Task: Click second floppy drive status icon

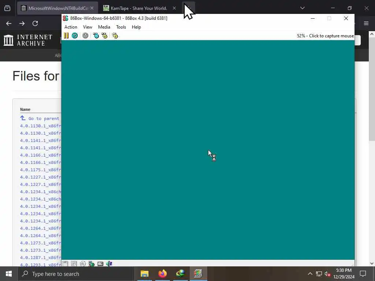Action: [x=74, y=264]
